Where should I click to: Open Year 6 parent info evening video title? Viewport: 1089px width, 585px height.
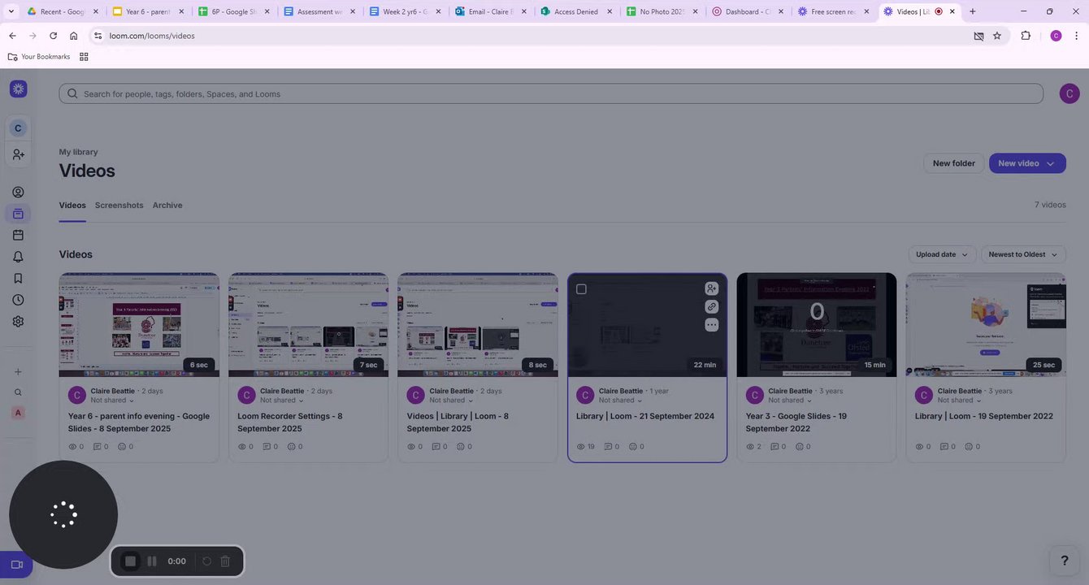(x=139, y=422)
